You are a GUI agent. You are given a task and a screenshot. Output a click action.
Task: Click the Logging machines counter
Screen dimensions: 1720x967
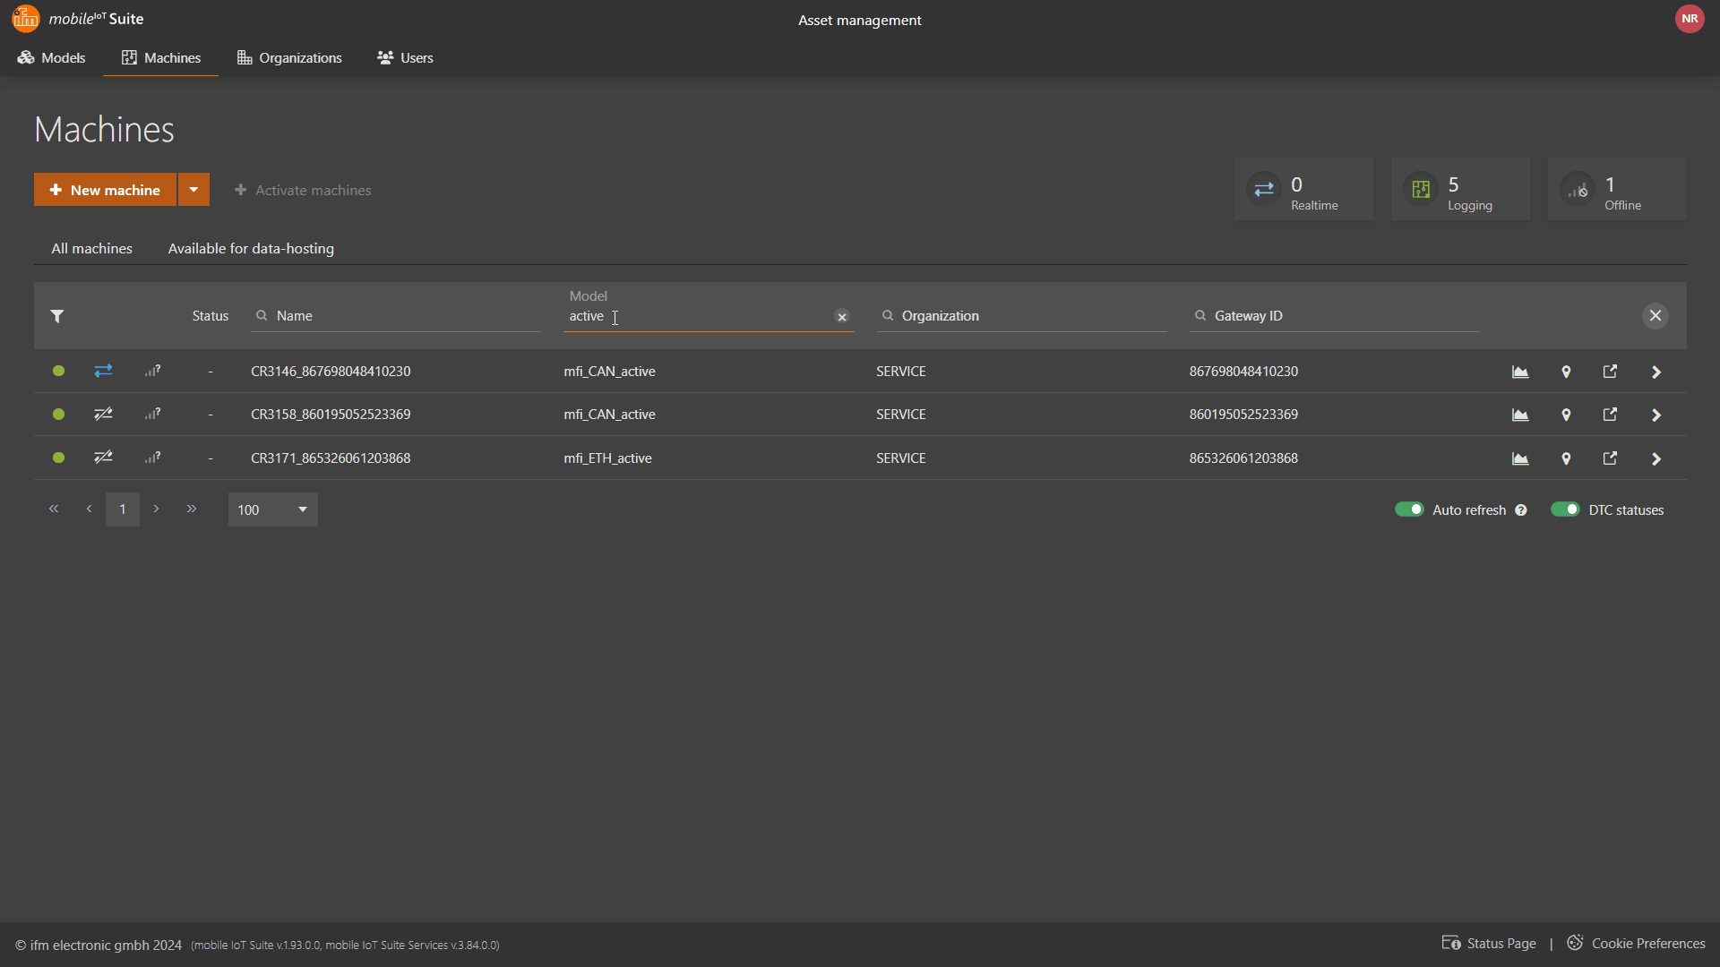1460,190
